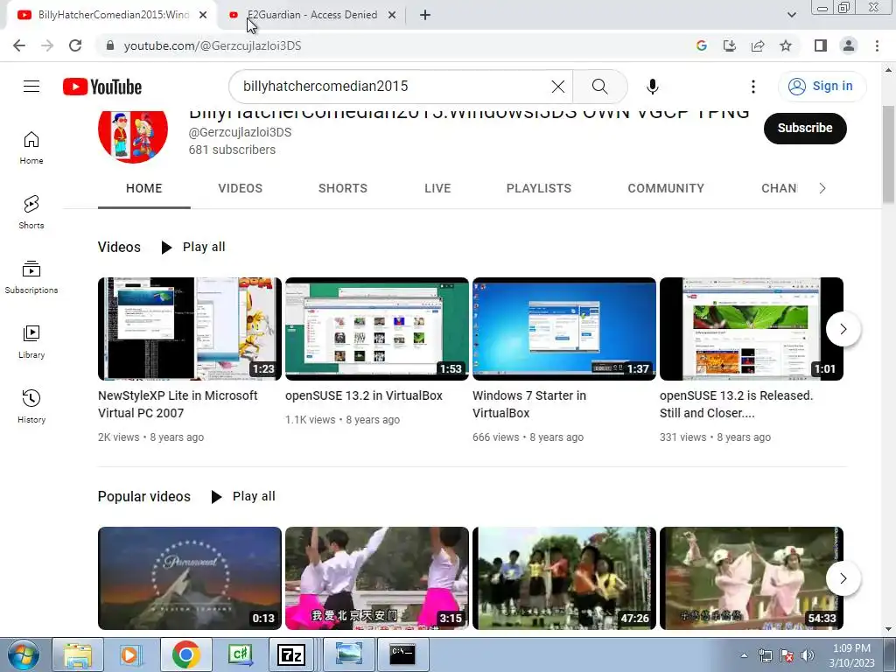This screenshot has height=672, width=896.
Task: Open Chrome three-dot menu
Action: point(877,45)
